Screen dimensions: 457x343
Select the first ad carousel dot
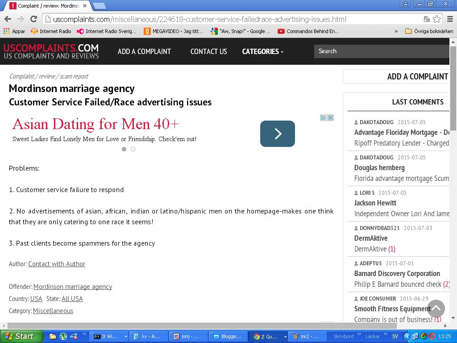coord(124,149)
